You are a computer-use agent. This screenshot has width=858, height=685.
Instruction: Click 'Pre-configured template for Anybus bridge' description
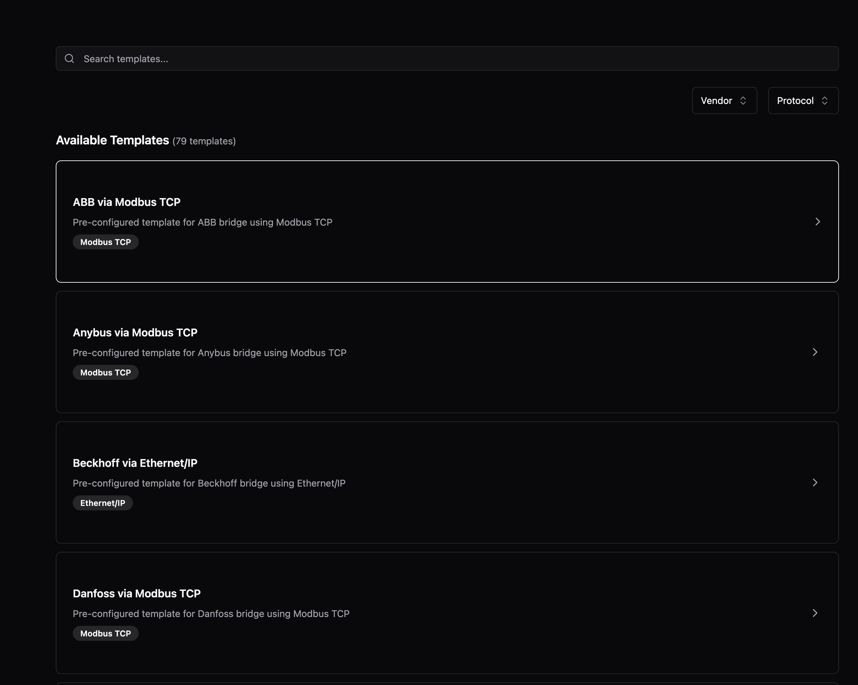pyautogui.click(x=210, y=353)
